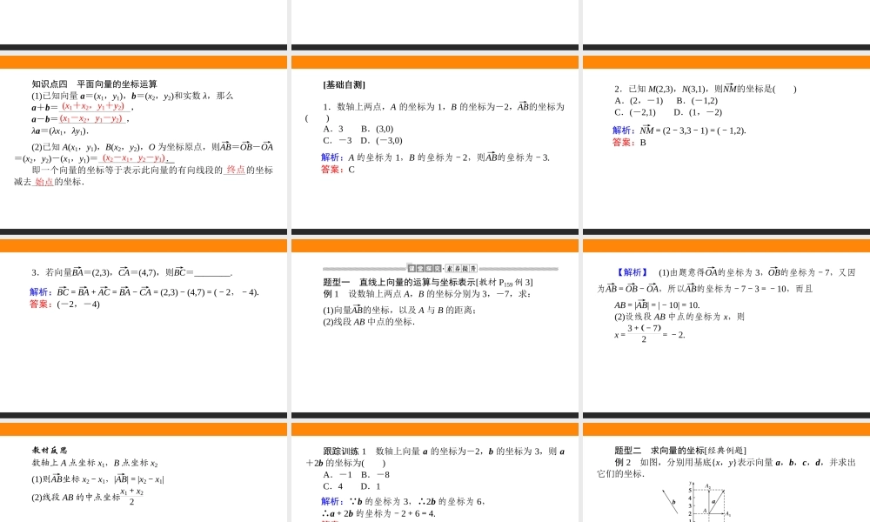Screen dimensions: 870x522
Task: Select the red 解析 marker in 跟踪训练1
Action: pyautogui.click(x=329, y=501)
